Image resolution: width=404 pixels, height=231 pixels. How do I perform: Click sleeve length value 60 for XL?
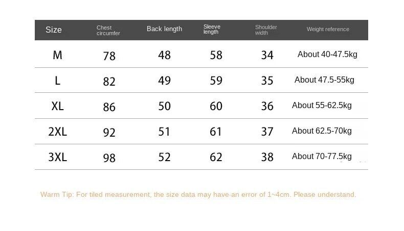216,106
